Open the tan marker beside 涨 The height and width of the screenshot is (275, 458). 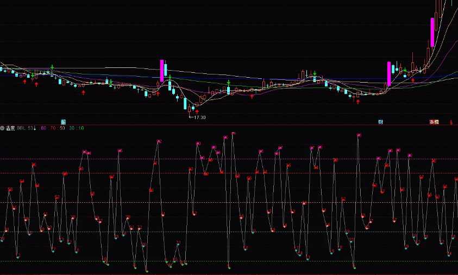(x=436, y=122)
